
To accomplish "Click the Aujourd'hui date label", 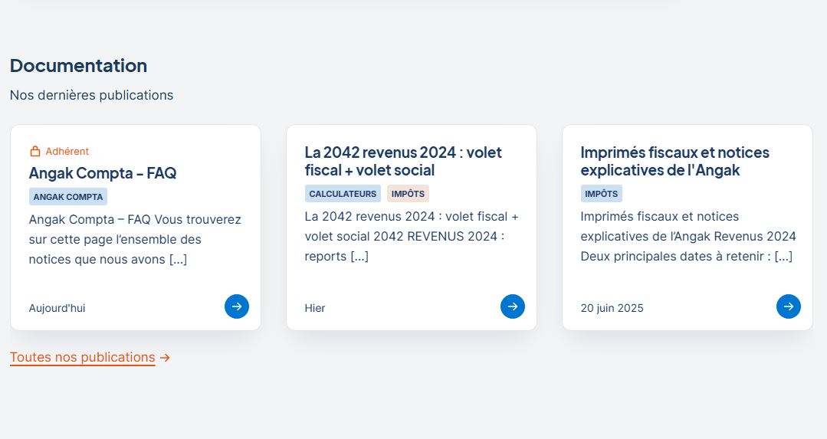I will (x=57, y=308).
